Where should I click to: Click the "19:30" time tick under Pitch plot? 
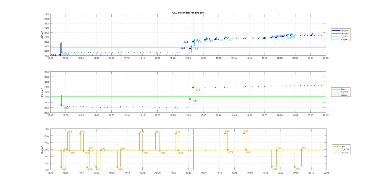[x=188, y=115]
